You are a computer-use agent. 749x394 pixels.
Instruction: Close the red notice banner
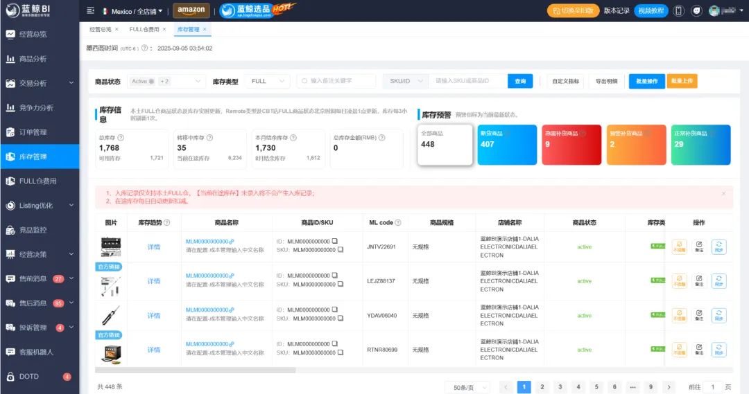[x=723, y=194]
